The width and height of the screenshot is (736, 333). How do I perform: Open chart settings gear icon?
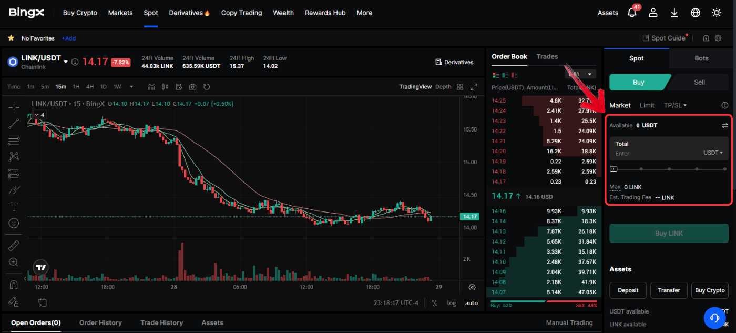(x=472, y=287)
